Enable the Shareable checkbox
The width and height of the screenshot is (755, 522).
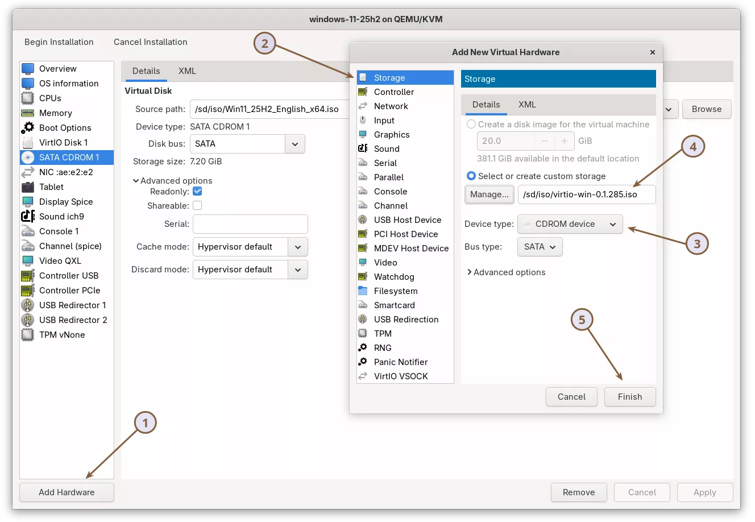(x=197, y=205)
